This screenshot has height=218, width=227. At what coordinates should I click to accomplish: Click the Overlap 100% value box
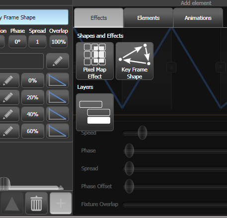[59, 42]
